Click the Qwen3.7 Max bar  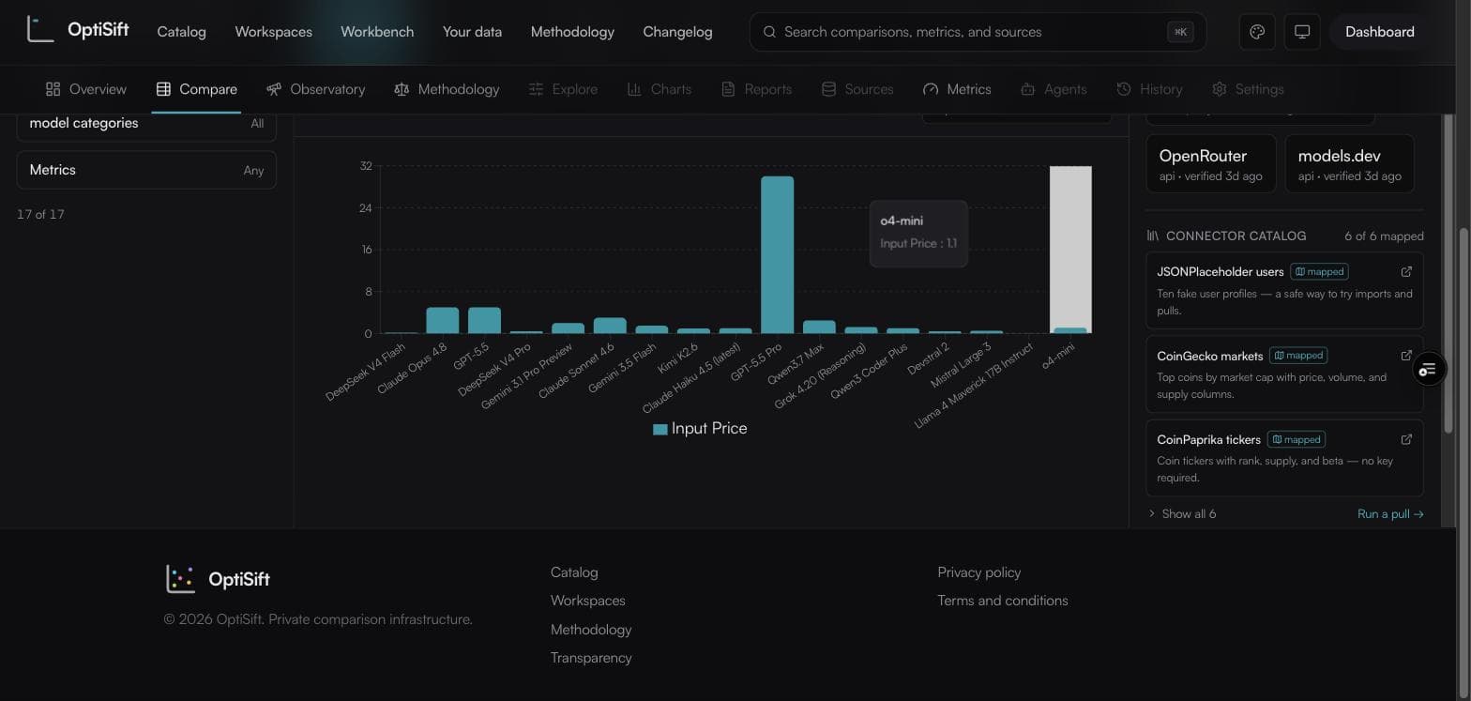pos(819,327)
